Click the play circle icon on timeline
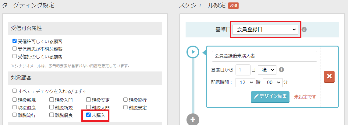The image size is (348, 125). [x=193, y=52]
